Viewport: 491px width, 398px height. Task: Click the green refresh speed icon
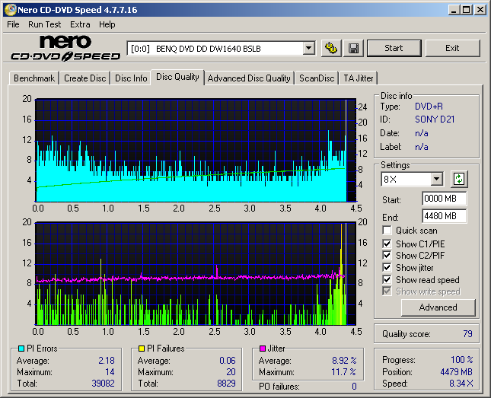[459, 180]
